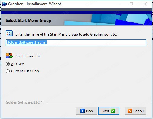153x119 pixels.
Task: Click the Start Menu group name field
Action: [x=76, y=42]
